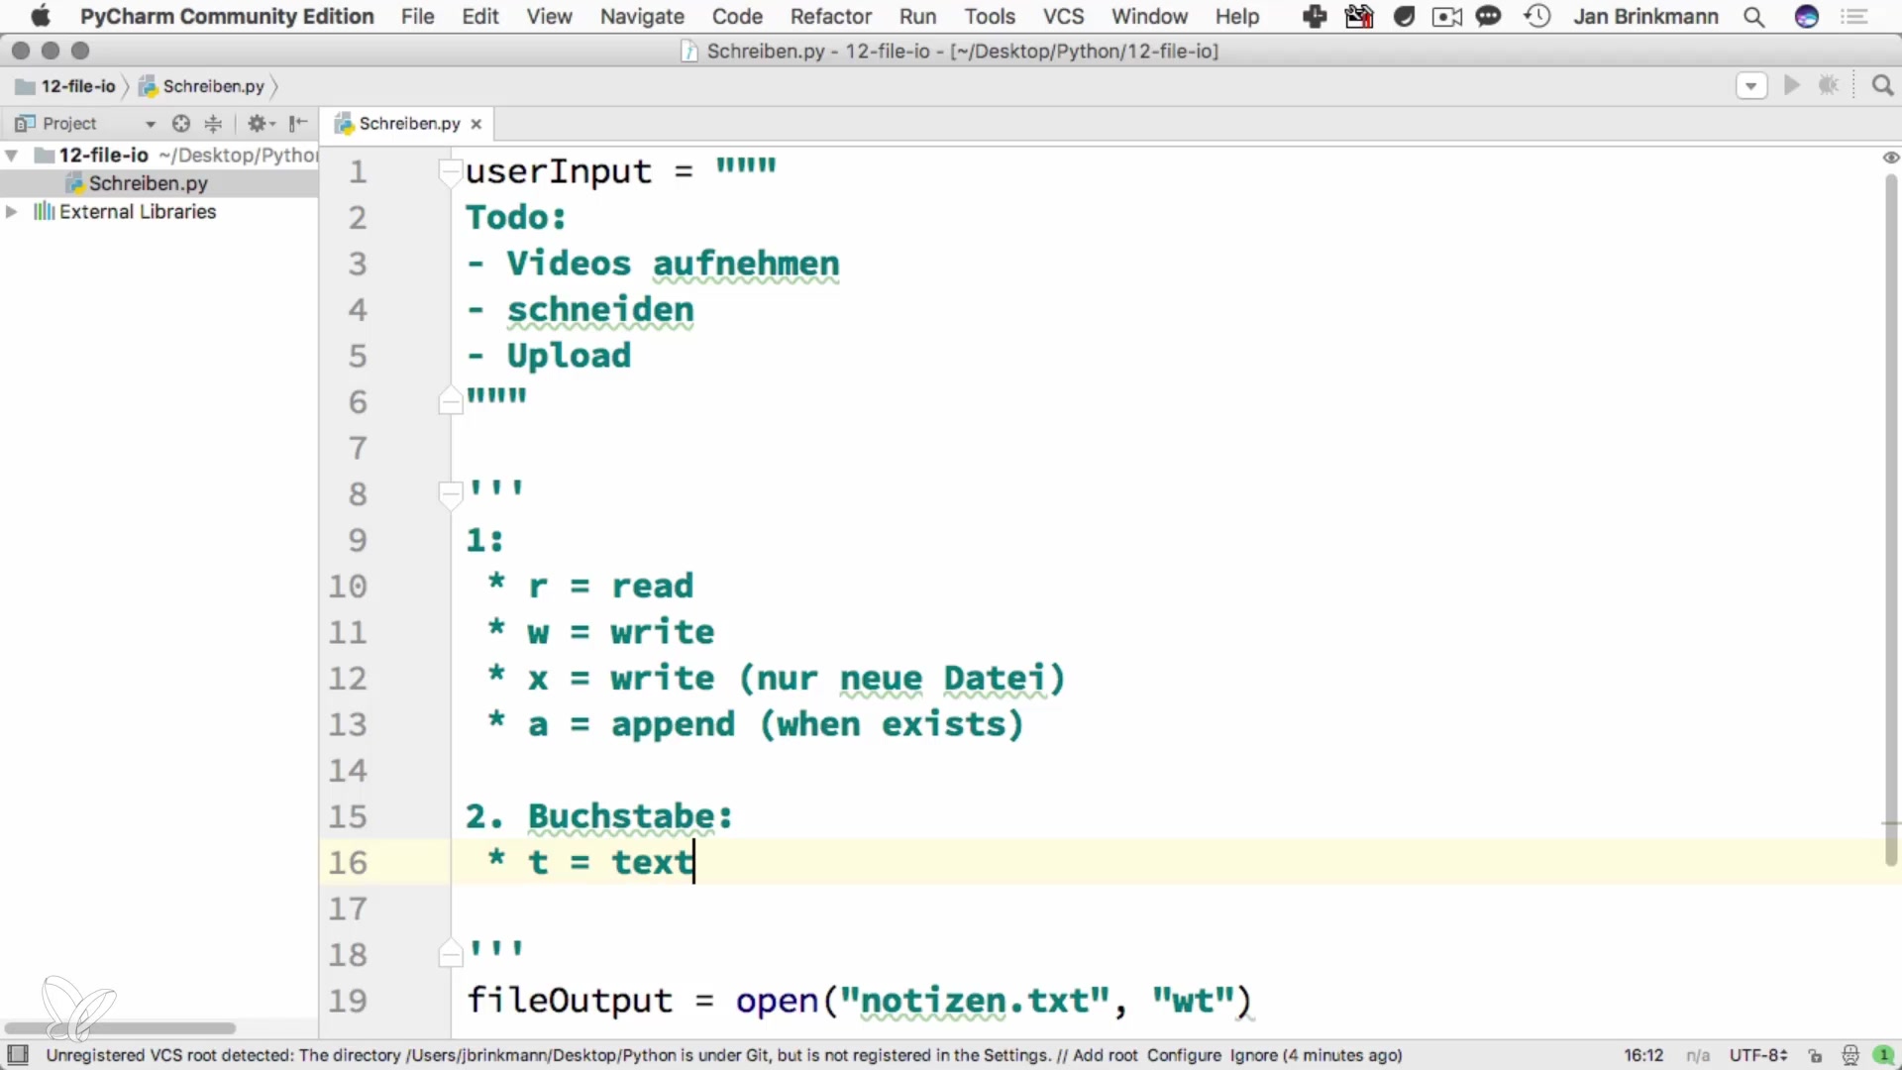Open Search Everywhere magnifier in toolbar
The width and height of the screenshot is (1902, 1070).
[1882, 86]
